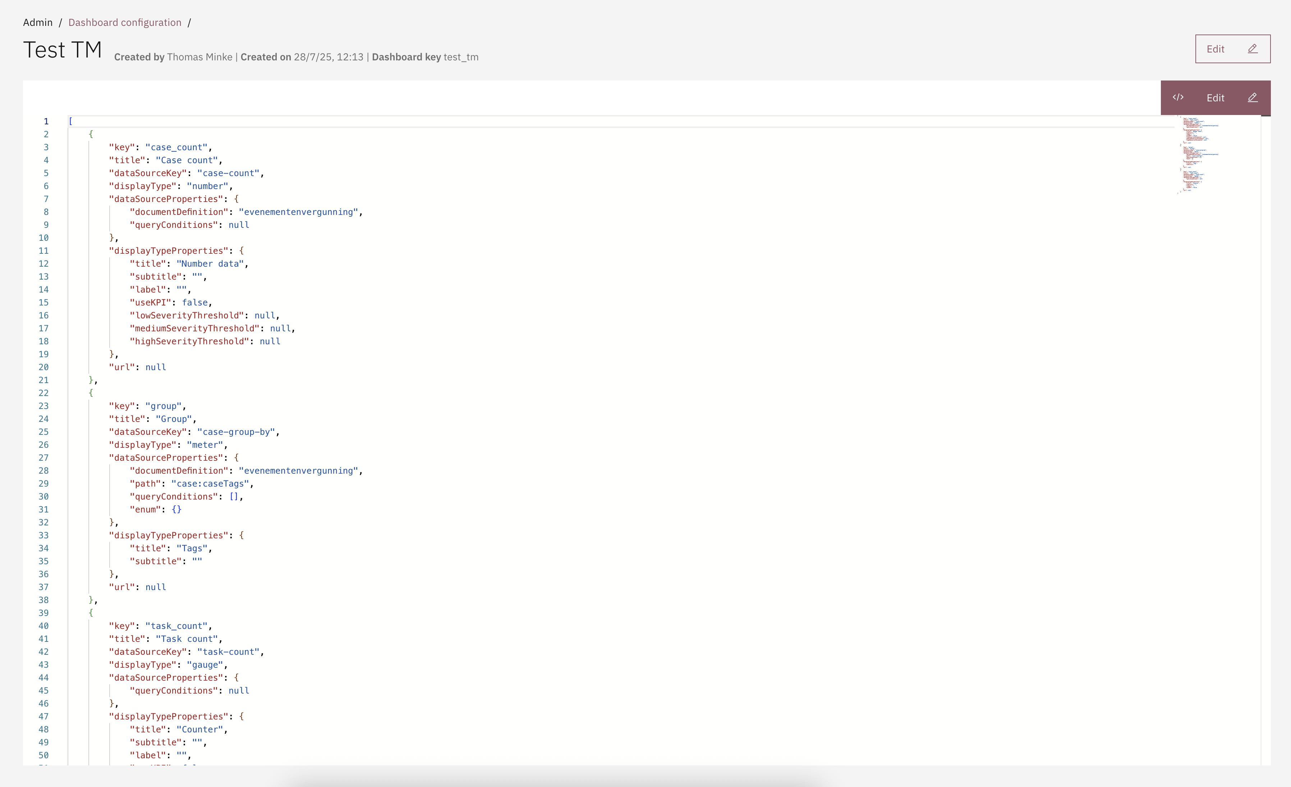The width and height of the screenshot is (1291, 787).
Task: Click the Test TM page heading
Action: click(62, 50)
